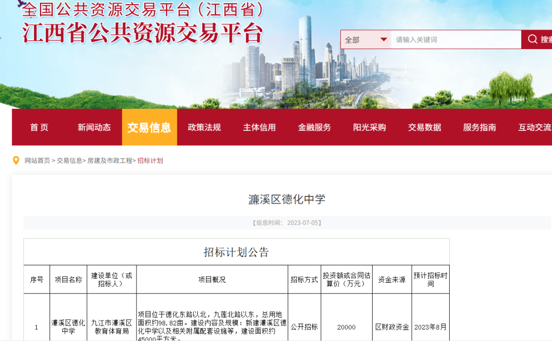Click the 交易信息 breadcrumb link
Viewport: 552px width, 341px height.
click(70, 161)
